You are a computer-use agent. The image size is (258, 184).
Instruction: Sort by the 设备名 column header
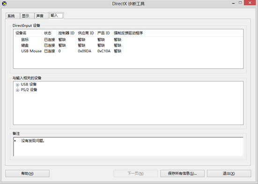click(28, 33)
